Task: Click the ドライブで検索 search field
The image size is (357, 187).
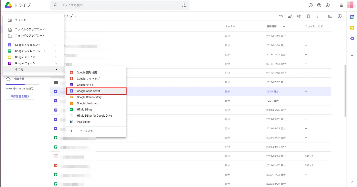Action: point(117,5)
